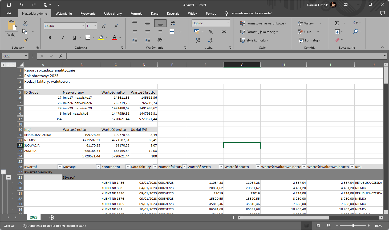Toggle Italic formatting
Viewport: 389px width, 230px height.
(63, 37)
